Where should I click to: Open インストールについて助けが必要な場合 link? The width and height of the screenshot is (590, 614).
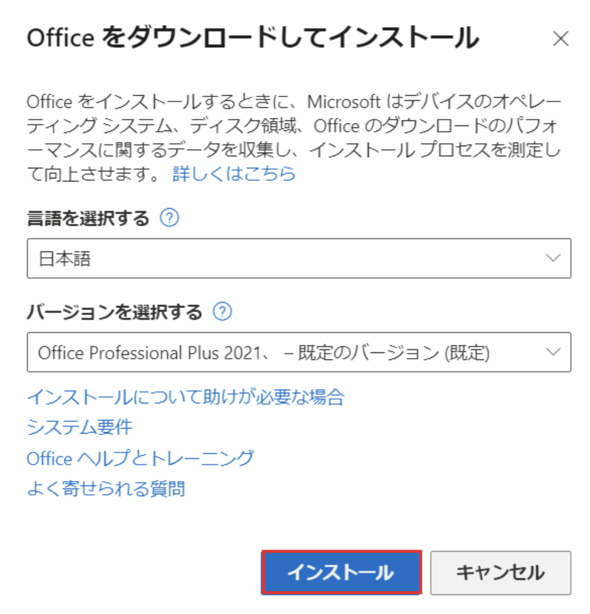pyautogui.click(x=185, y=397)
